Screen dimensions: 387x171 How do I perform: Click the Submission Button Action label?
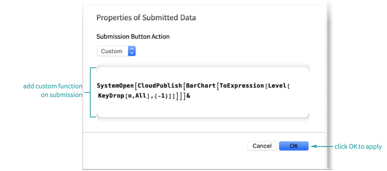coord(133,37)
